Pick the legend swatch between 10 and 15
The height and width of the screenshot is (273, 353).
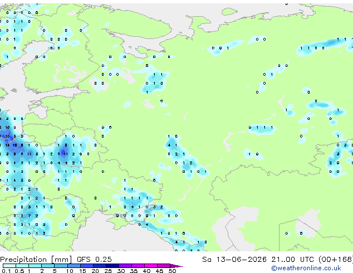(74, 266)
